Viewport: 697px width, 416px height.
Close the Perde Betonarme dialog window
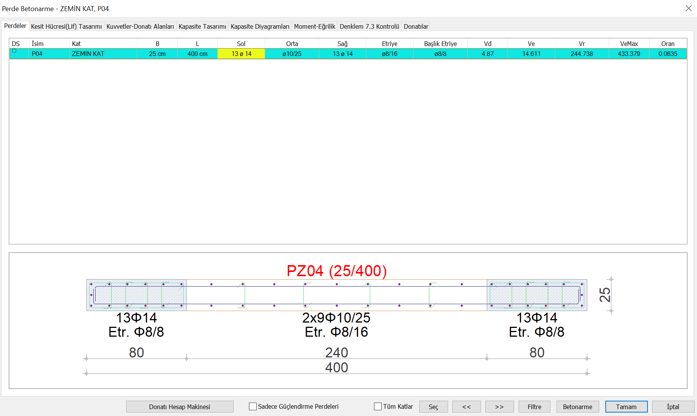pos(689,8)
